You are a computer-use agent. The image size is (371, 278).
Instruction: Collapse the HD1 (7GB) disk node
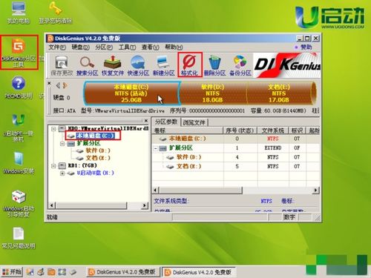(x=53, y=165)
